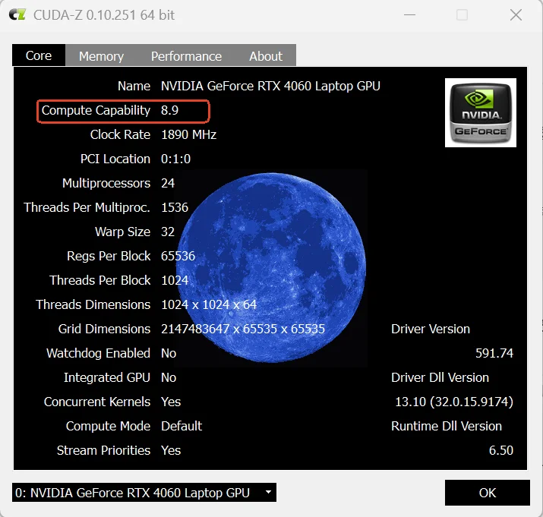Select the About tab
Screen dimensions: 543x517
[266, 56]
